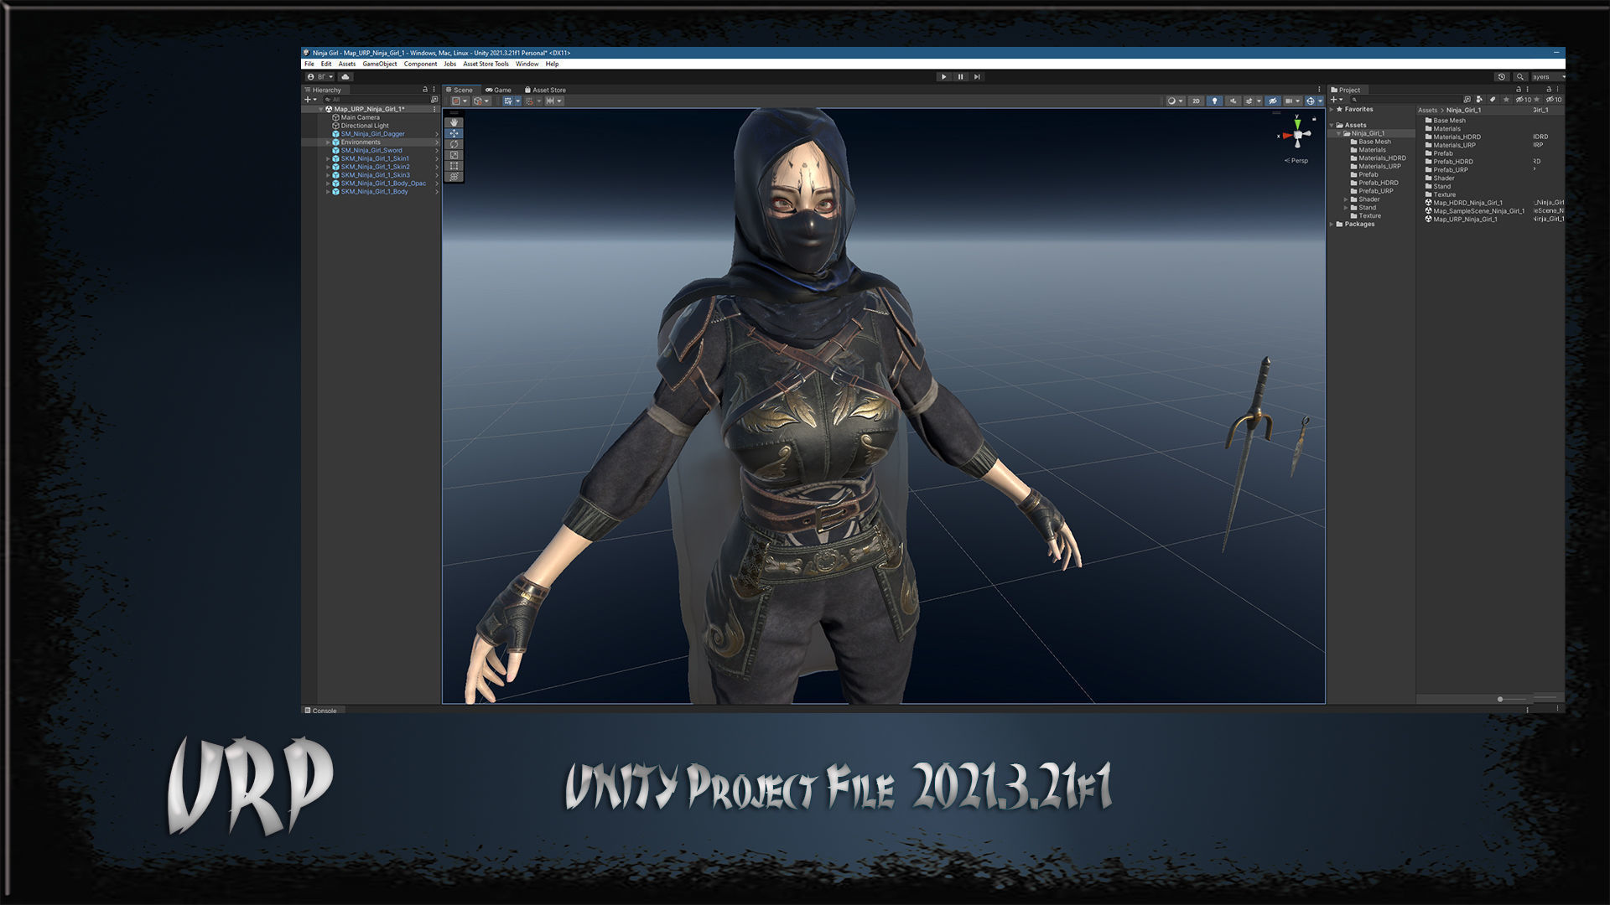Toggle hidden objects scene visibility

click(x=1273, y=101)
